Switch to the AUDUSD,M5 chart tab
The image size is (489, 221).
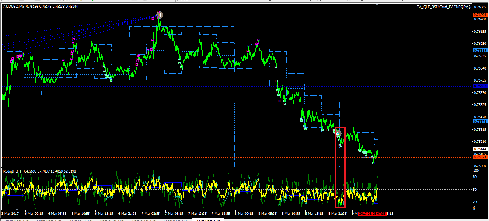coord(208,220)
